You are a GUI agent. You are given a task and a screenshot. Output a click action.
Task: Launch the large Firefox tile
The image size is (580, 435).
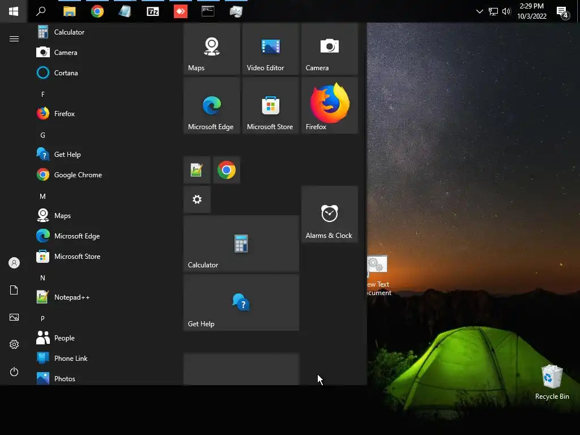pos(329,105)
